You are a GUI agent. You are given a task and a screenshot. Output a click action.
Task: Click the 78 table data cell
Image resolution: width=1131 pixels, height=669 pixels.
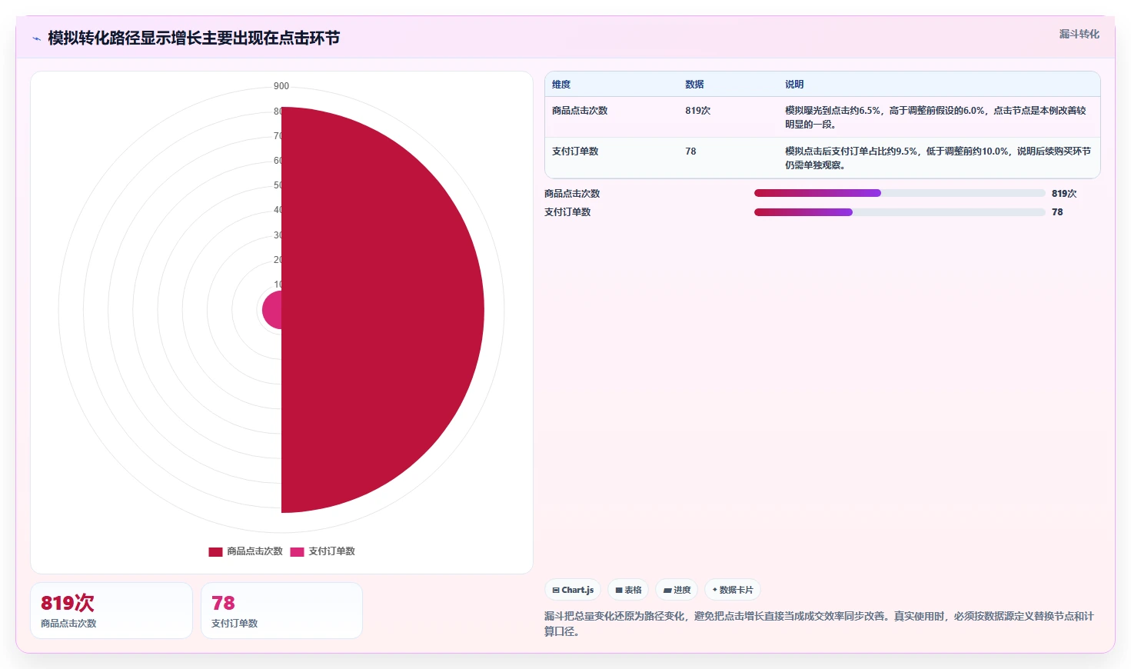click(690, 151)
